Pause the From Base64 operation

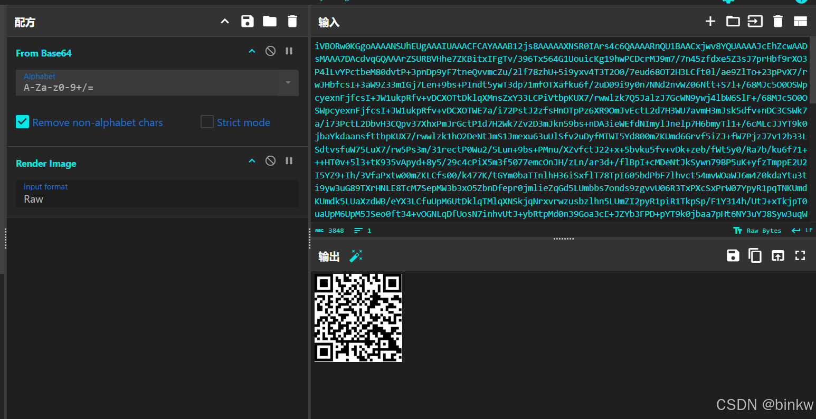coord(289,51)
